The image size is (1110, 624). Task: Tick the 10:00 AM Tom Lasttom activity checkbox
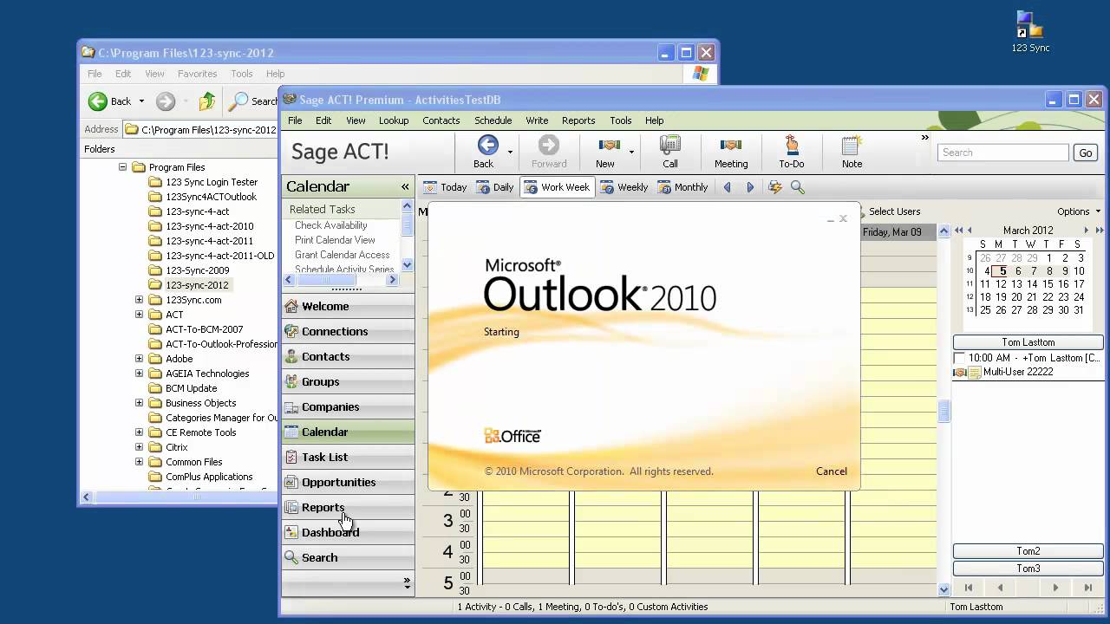click(959, 358)
